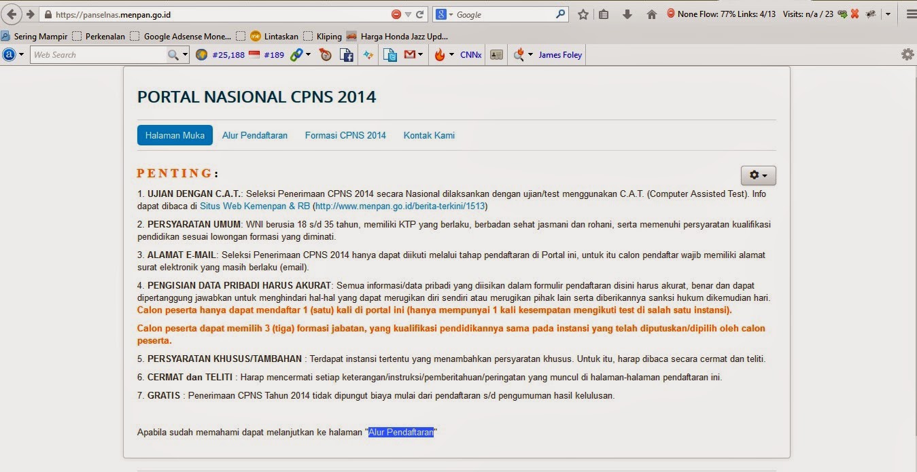
Task: Expand the Gmail dropdown arrow
Action: tap(420, 54)
